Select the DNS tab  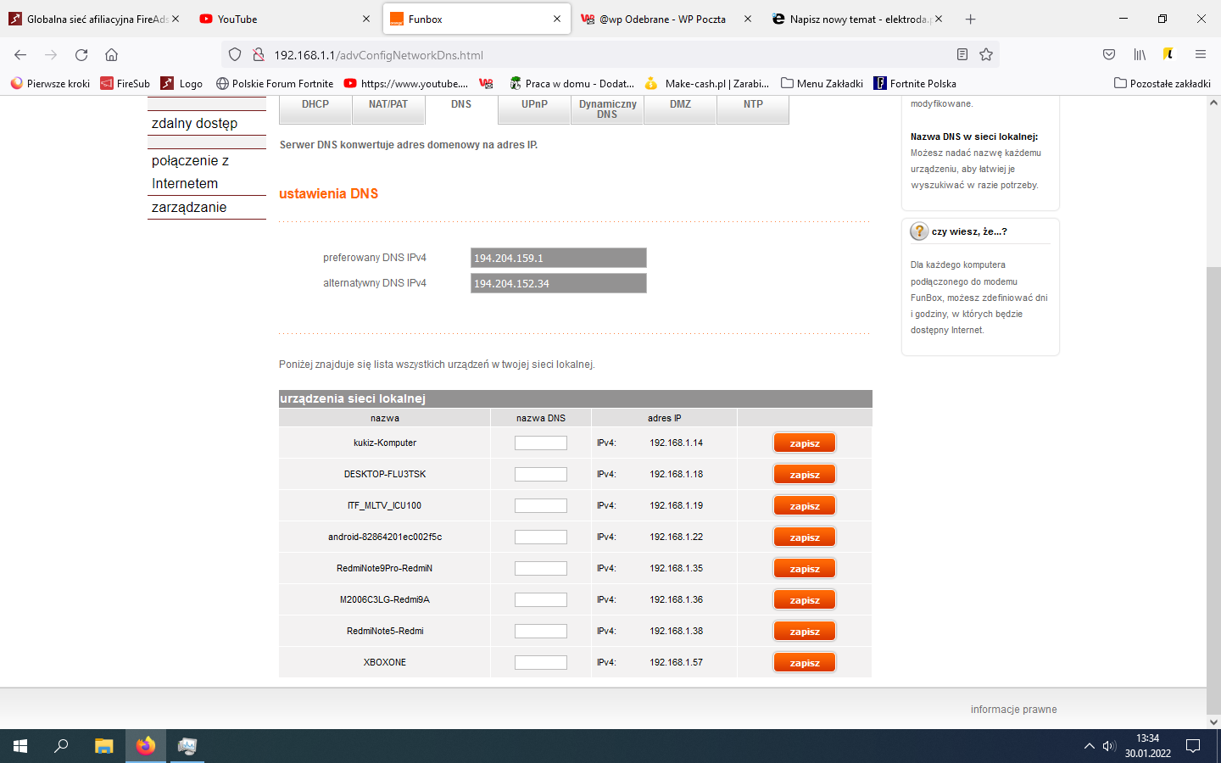click(x=461, y=109)
